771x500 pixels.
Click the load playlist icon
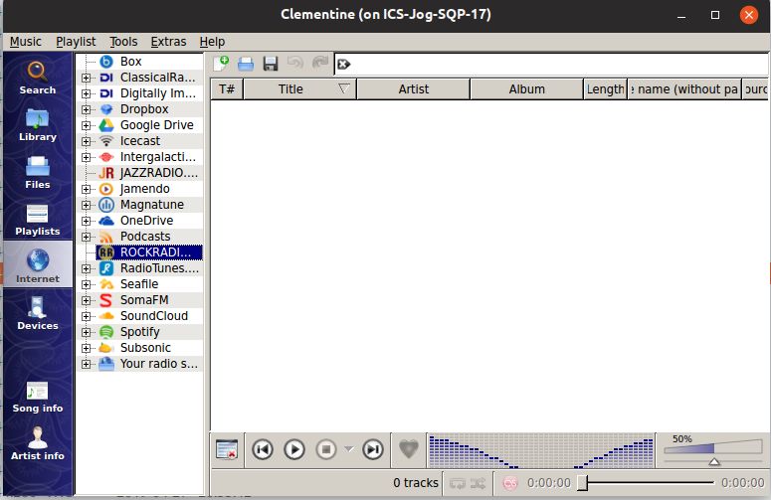click(246, 64)
